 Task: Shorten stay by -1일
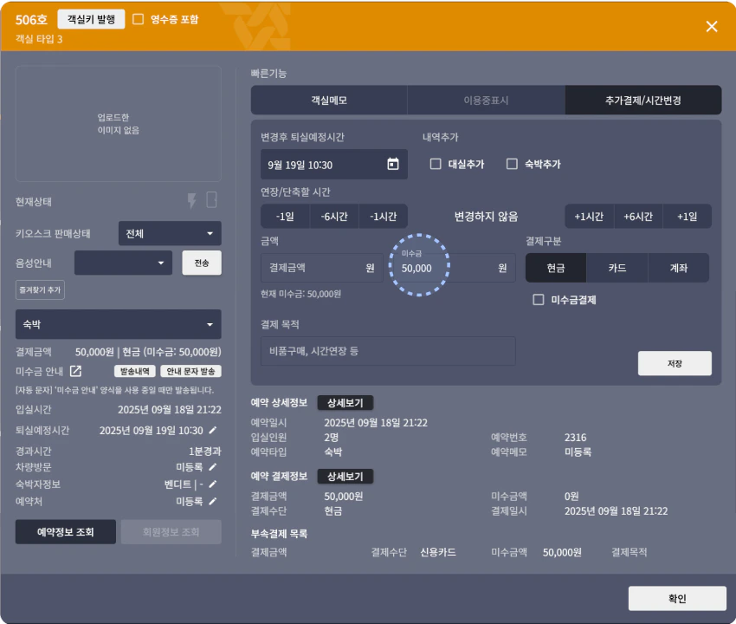pos(285,216)
